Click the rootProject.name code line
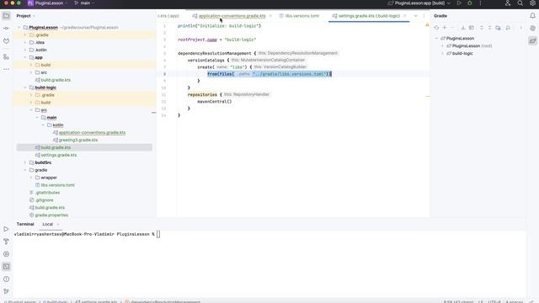539x303 pixels. [x=217, y=40]
